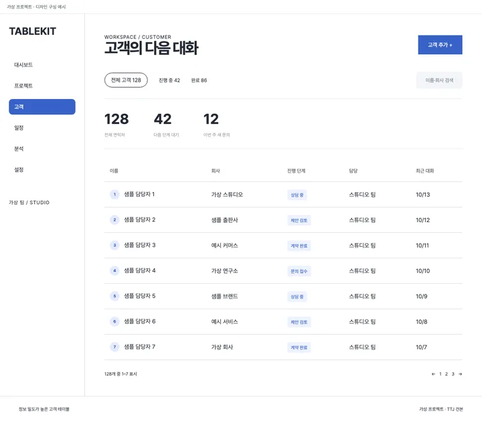Click the date 10/13

click(x=423, y=195)
